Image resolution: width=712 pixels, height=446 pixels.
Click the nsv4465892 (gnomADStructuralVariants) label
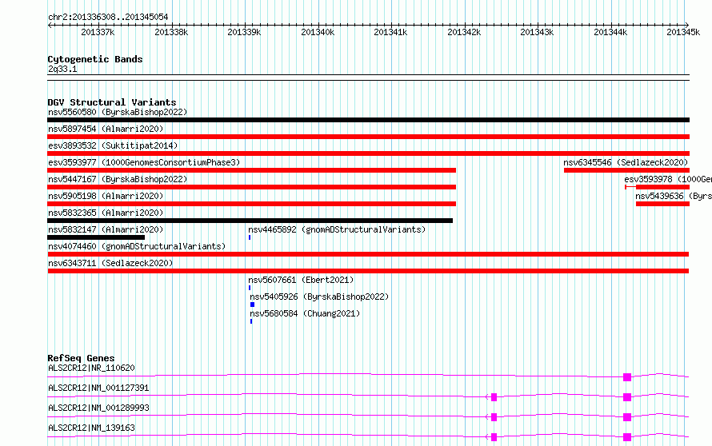[337, 229]
